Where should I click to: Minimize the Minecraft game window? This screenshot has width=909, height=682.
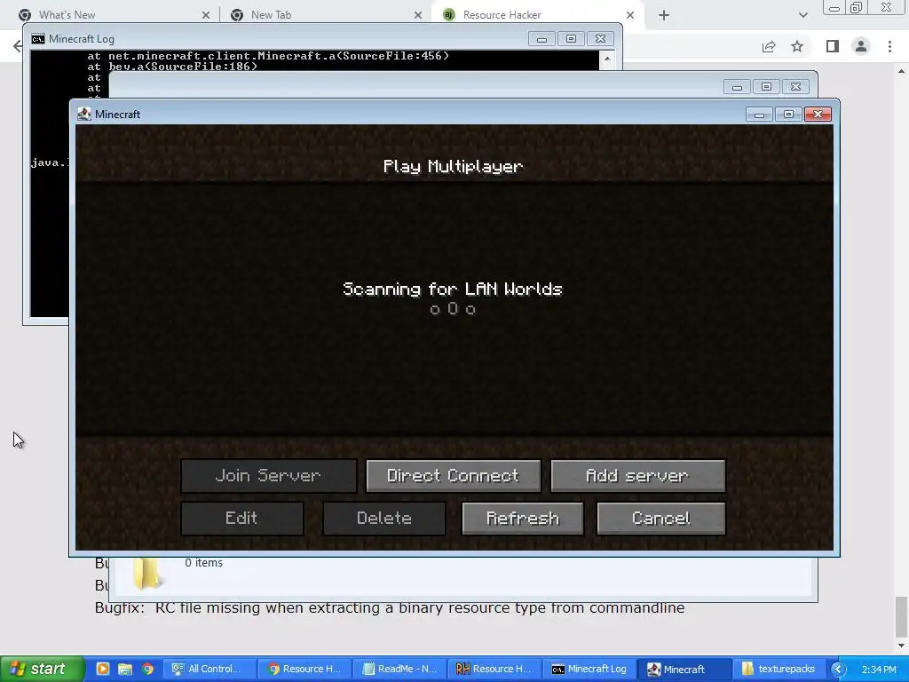click(x=759, y=115)
